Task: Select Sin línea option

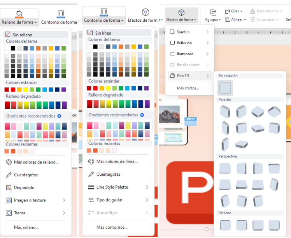Action: [103, 33]
